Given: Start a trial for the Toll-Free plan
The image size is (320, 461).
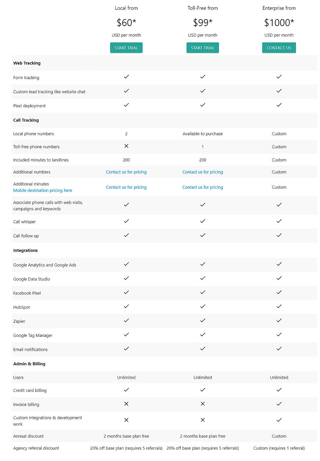Looking at the screenshot, I should (x=202, y=48).
